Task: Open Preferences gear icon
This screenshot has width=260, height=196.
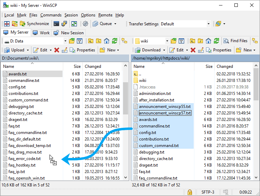Action: point(85,24)
